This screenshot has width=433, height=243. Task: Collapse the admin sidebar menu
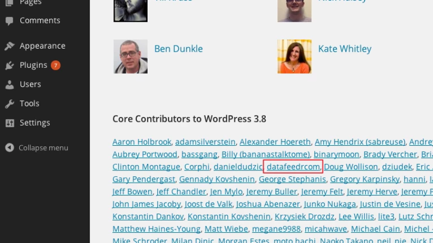point(43,148)
